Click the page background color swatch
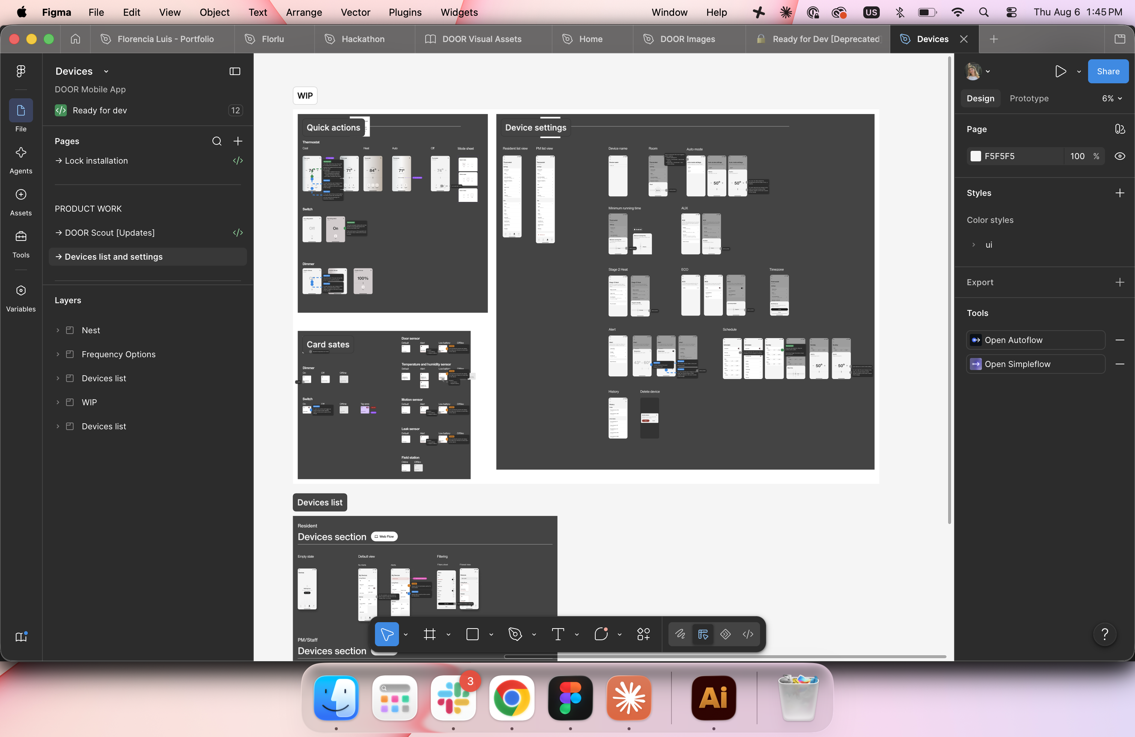The height and width of the screenshot is (737, 1135). point(975,156)
